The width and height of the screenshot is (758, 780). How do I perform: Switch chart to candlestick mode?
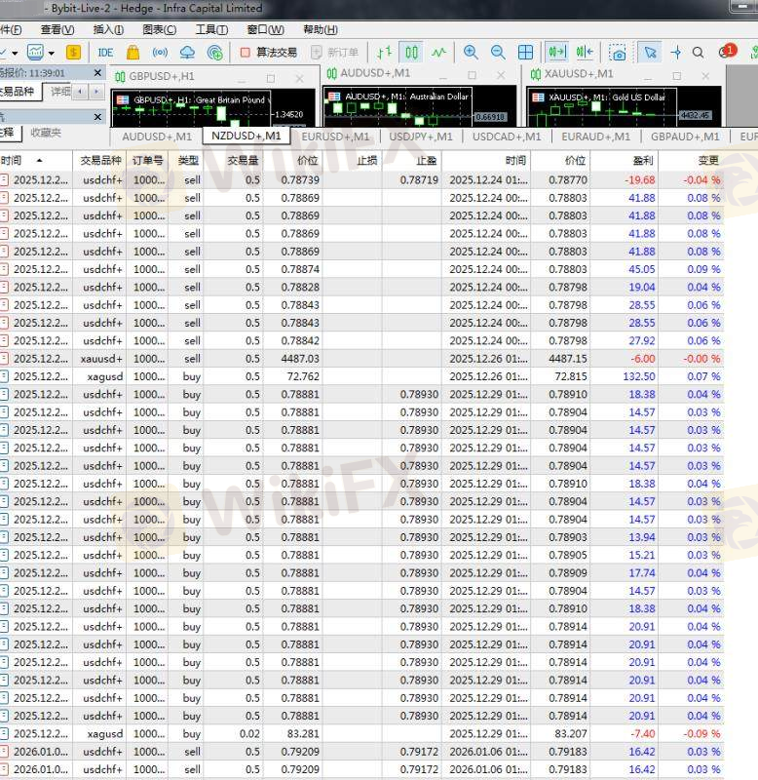coord(412,53)
